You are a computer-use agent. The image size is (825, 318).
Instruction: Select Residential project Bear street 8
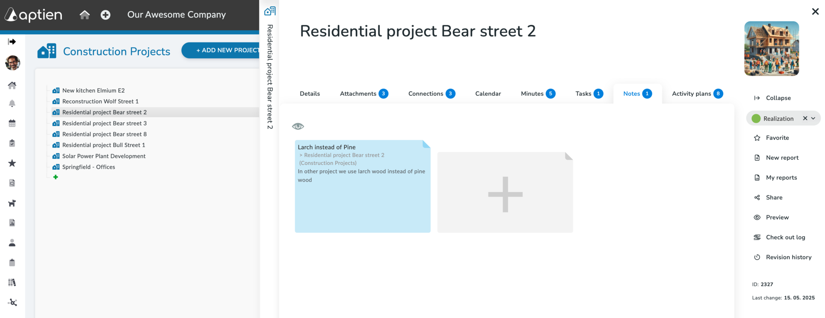tap(104, 134)
